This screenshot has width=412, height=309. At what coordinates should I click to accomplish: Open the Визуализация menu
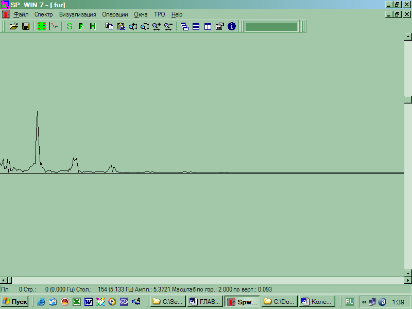[x=78, y=14]
